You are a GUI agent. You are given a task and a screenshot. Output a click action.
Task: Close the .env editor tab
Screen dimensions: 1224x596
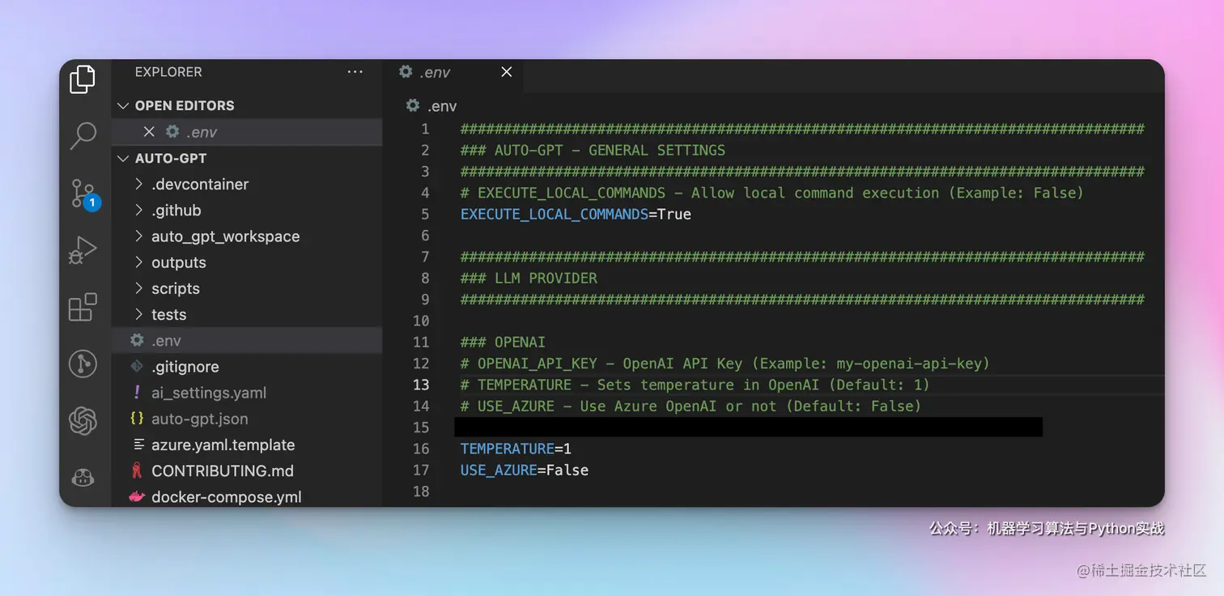[x=507, y=72]
